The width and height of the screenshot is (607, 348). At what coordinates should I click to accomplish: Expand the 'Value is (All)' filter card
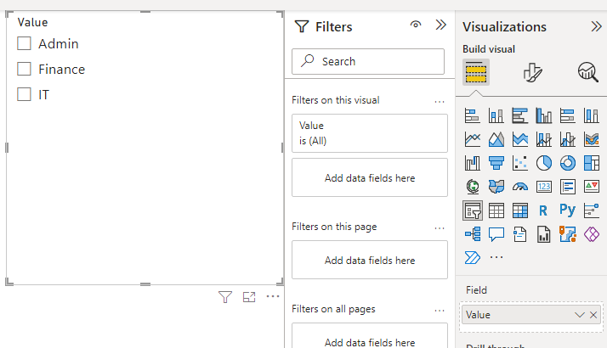coord(370,133)
